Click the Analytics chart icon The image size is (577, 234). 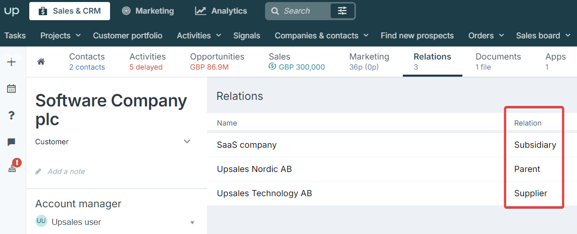tap(200, 11)
